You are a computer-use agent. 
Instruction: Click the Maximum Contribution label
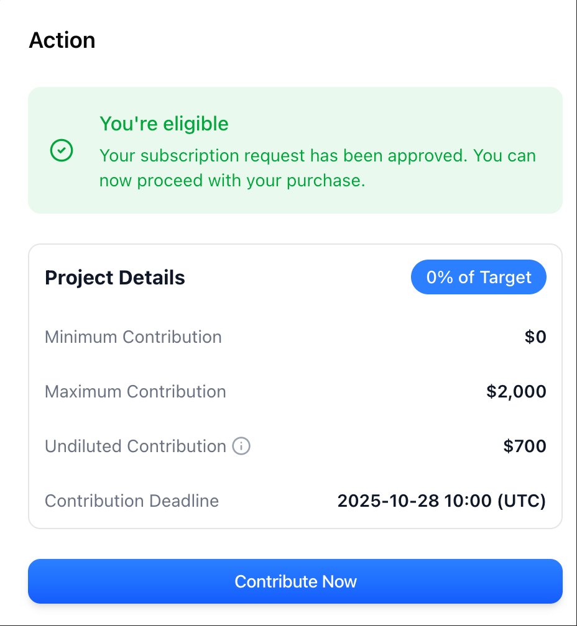(x=135, y=392)
